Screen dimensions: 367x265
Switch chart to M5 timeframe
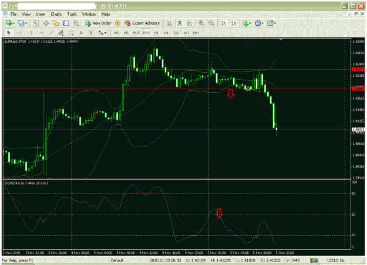126,33
